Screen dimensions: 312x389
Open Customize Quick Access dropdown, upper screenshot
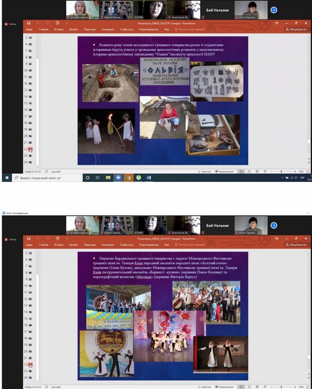(67, 23)
